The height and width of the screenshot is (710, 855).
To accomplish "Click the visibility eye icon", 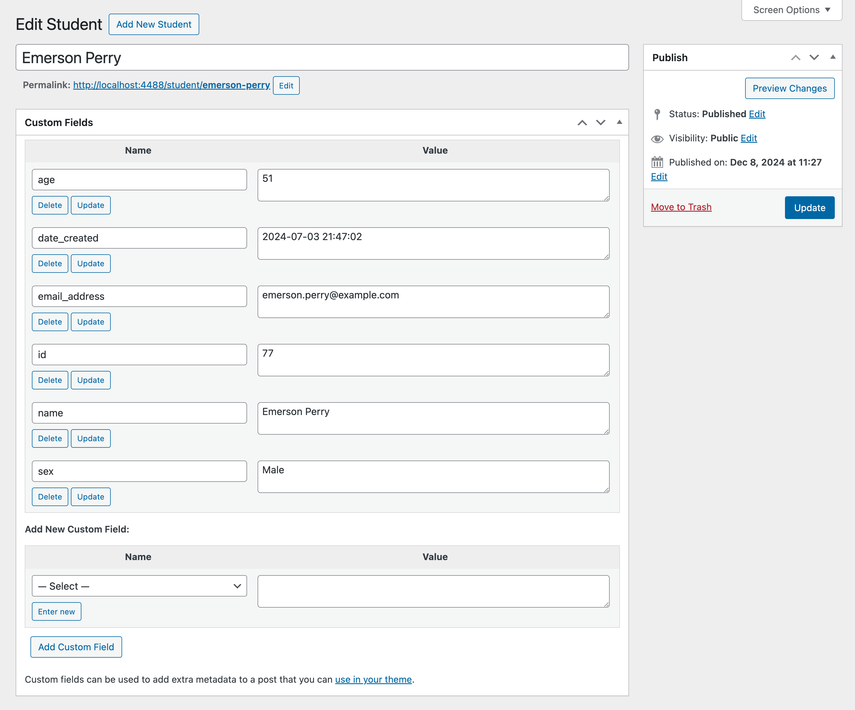I will click(x=657, y=139).
